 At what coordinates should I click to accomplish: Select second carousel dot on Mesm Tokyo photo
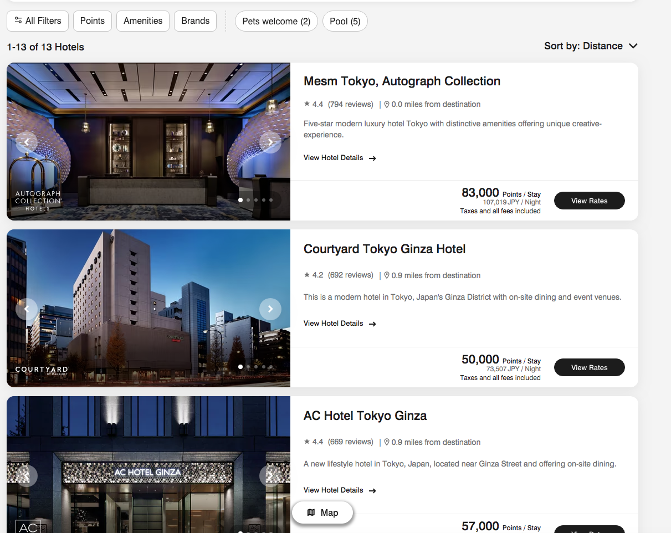(x=248, y=200)
